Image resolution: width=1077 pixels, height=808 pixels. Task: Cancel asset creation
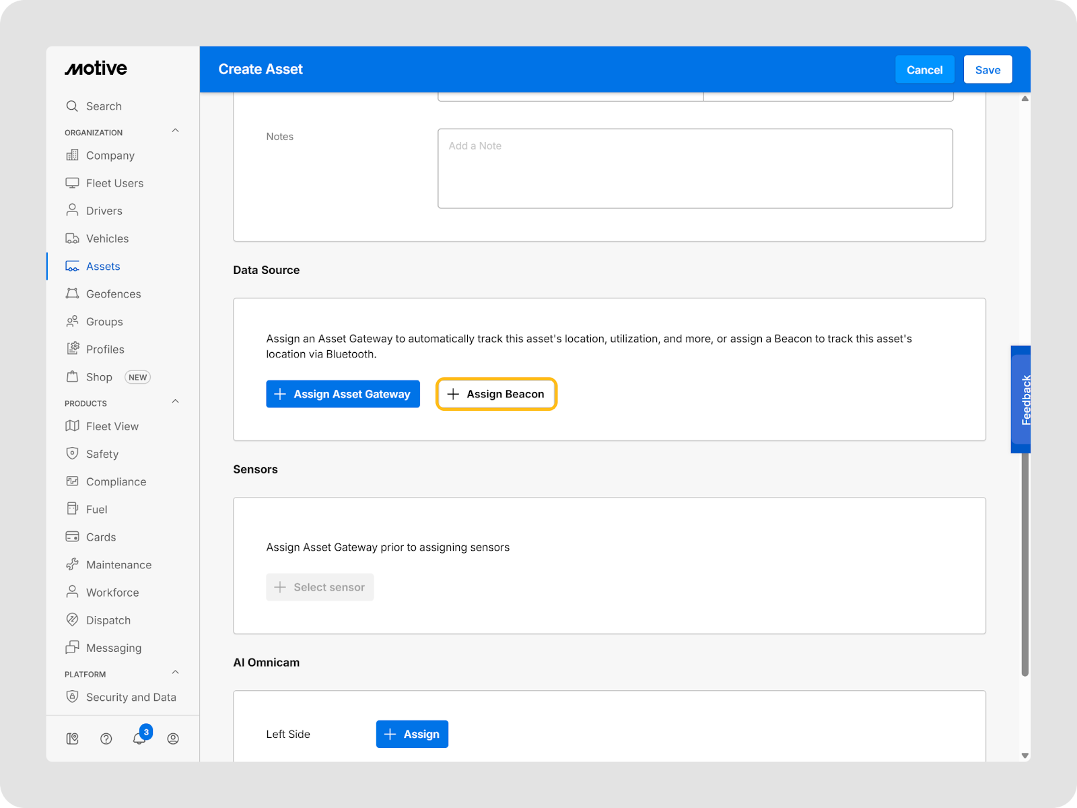(924, 70)
